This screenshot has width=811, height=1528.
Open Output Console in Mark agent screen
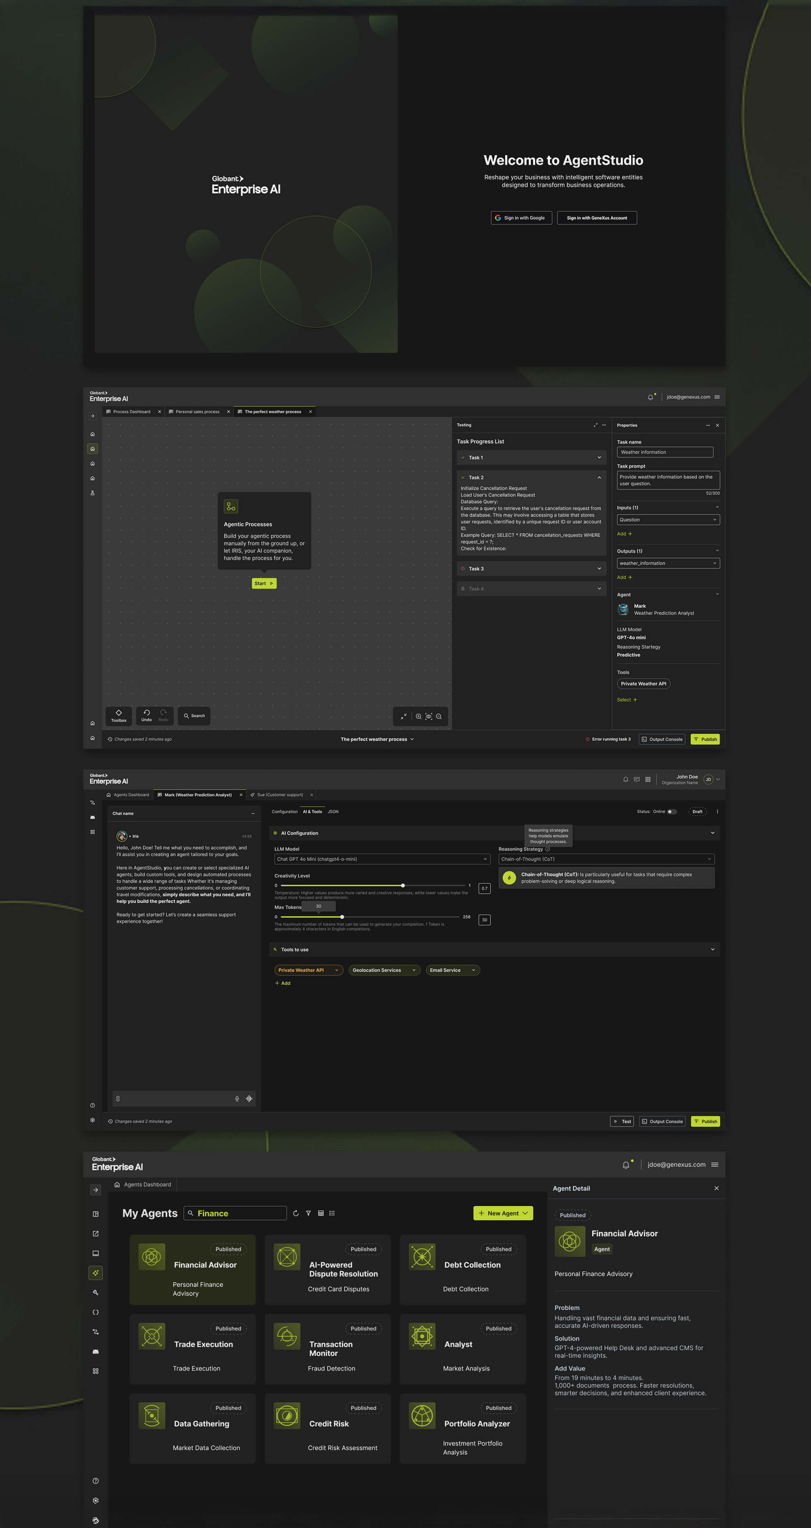tap(662, 1122)
